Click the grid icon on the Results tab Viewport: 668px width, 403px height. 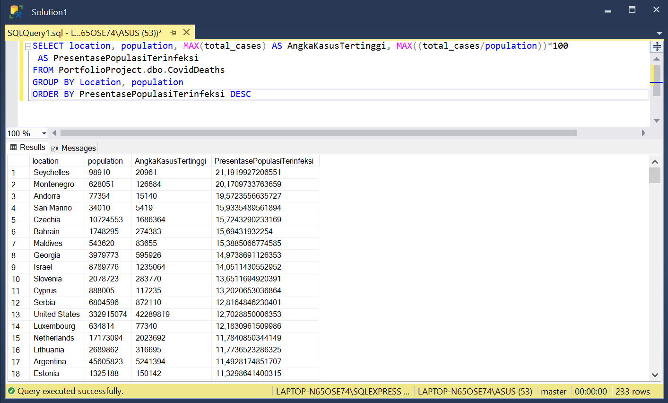coord(14,147)
